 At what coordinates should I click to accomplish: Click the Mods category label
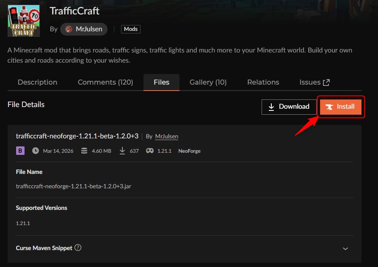130,29
